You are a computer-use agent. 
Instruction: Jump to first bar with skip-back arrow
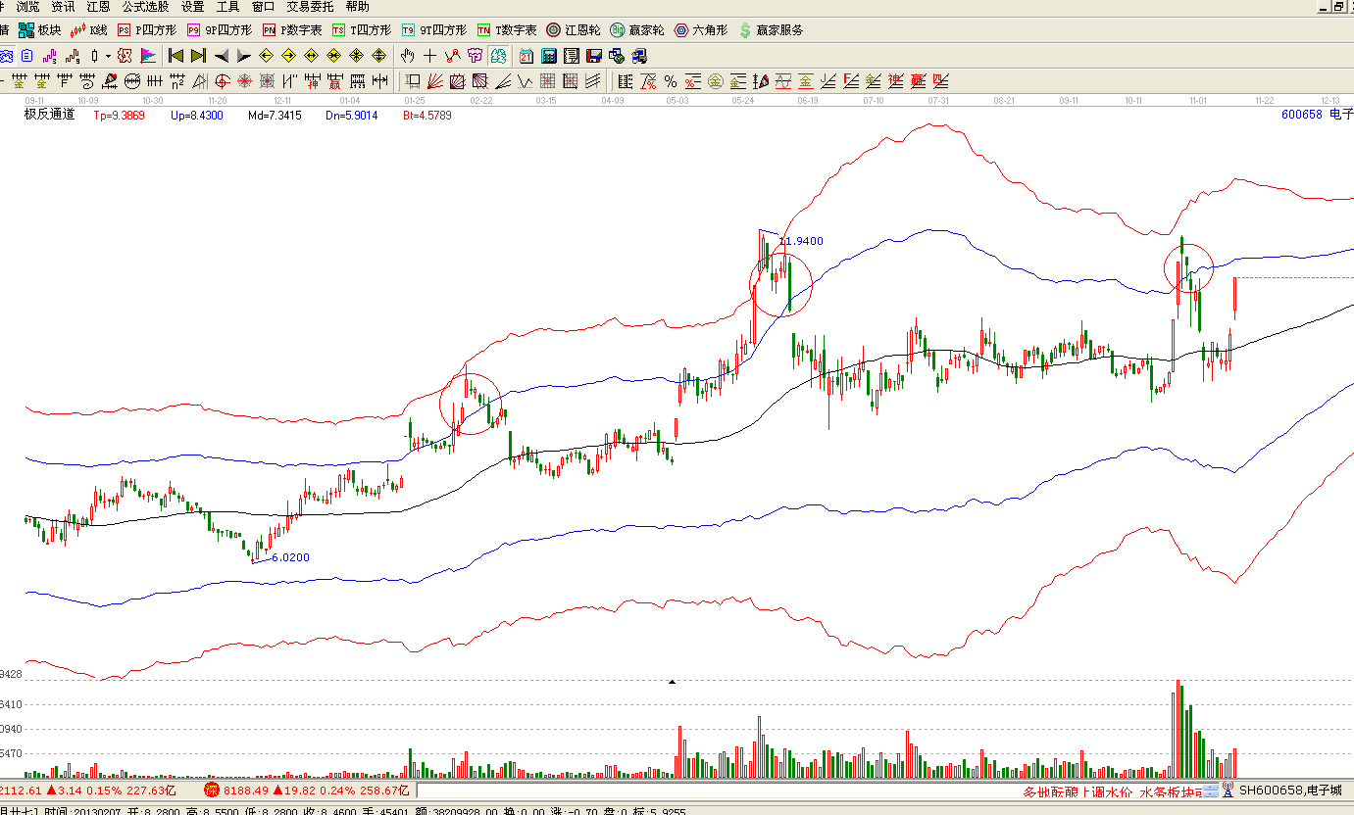click(176, 55)
